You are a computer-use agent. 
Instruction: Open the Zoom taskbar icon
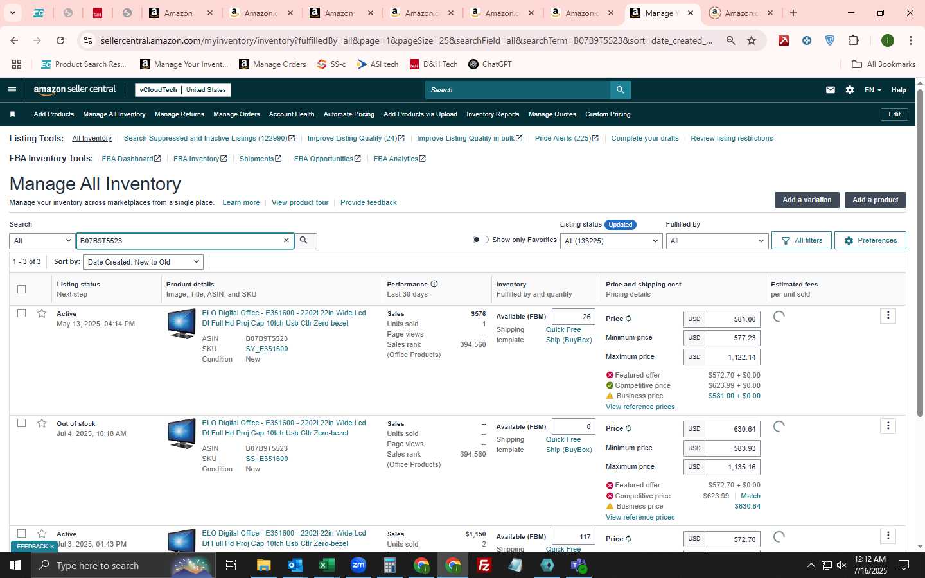click(x=358, y=565)
